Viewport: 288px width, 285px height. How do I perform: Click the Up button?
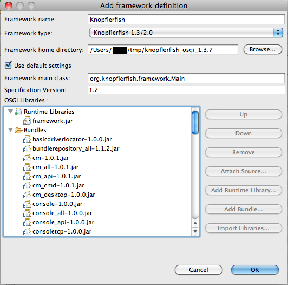tap(244, 114)
